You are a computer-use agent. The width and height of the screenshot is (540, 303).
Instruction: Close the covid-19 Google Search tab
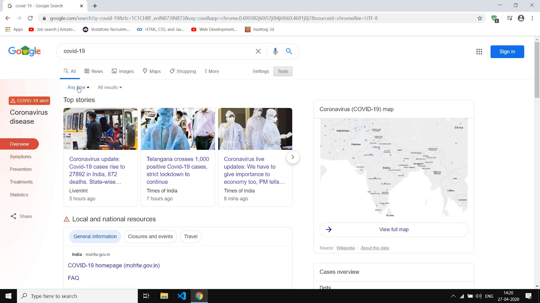[x=81, y=6]
